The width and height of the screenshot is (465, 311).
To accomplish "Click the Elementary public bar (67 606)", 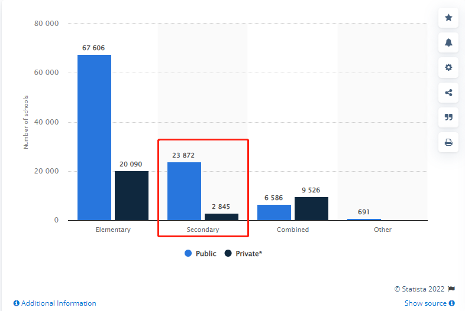I will point(94,138).
